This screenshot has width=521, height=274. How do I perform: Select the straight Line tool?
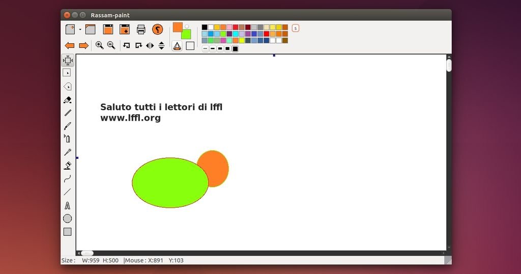point(68,192)
